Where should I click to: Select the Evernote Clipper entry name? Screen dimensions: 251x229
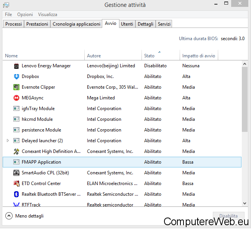pos(39,87)
